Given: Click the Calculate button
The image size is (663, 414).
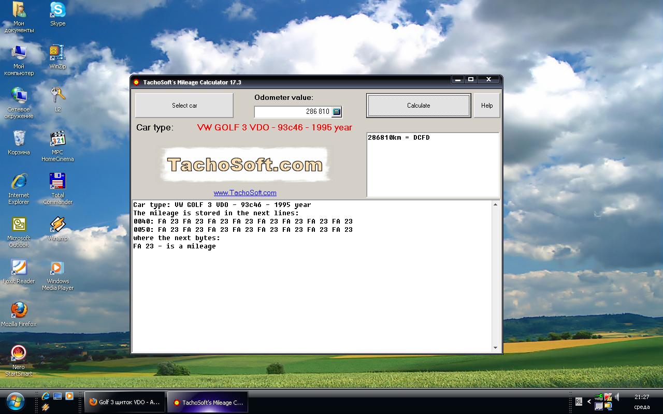Looking at the screenshot, I should 419,106.
